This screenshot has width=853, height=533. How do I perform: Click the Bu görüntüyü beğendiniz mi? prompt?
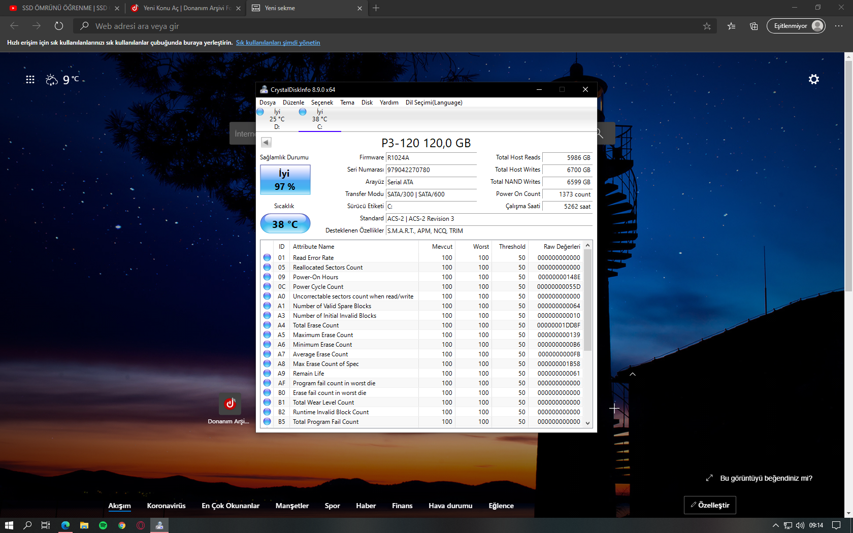coord(766,478)
